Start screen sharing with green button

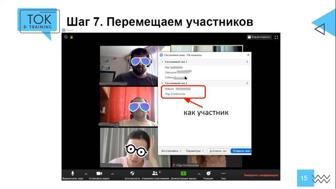coord(183,175)
